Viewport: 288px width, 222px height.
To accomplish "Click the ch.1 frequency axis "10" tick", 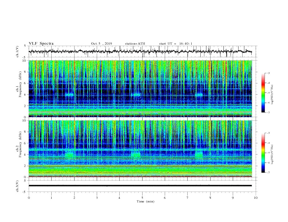I will pyautogui.click(x=24, y=61).
